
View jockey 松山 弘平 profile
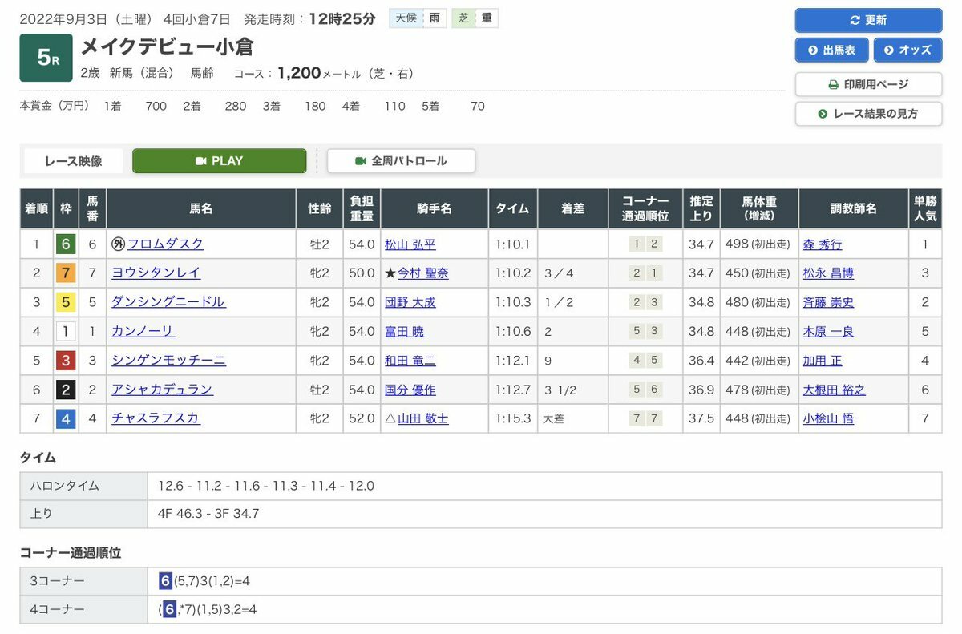(x=410, y=244)
